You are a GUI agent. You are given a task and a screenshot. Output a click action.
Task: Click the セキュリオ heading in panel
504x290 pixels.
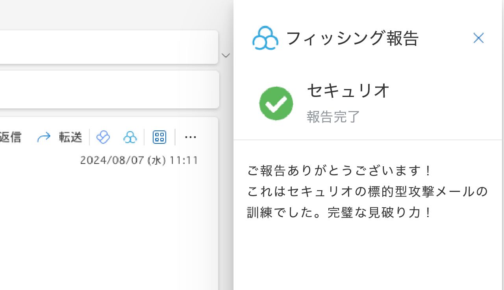pos(348,91)
